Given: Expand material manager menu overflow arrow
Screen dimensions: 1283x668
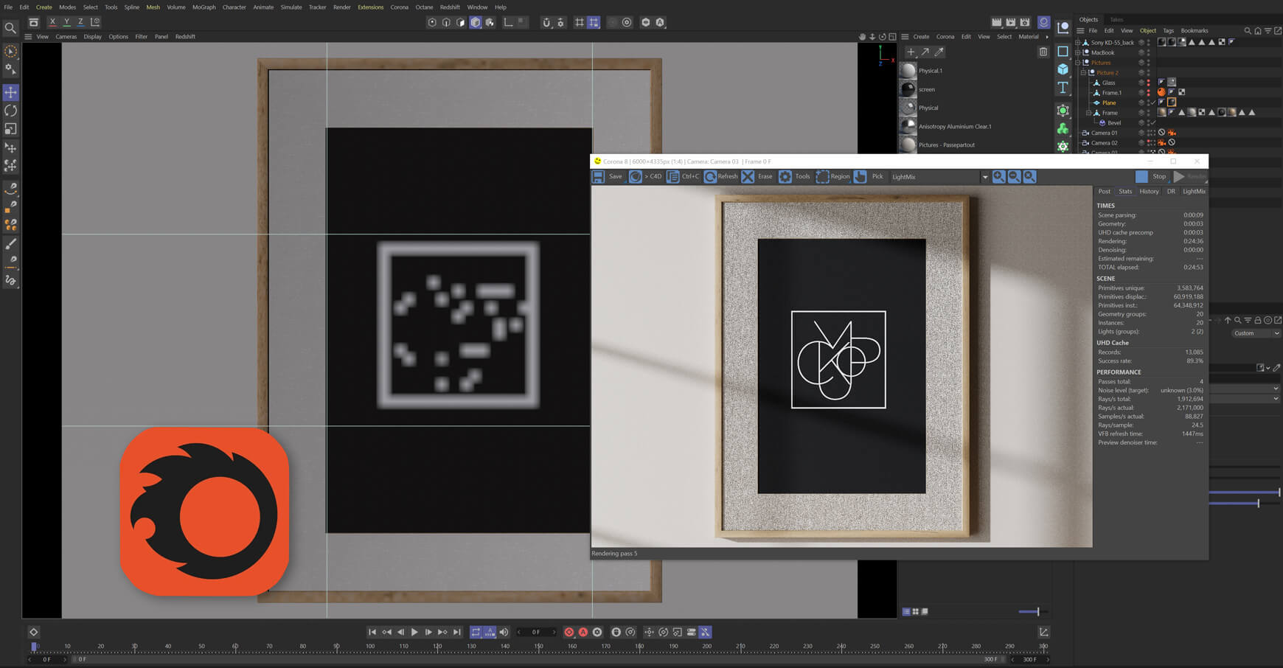Looking at the screenshot, I should (1046, 37).
